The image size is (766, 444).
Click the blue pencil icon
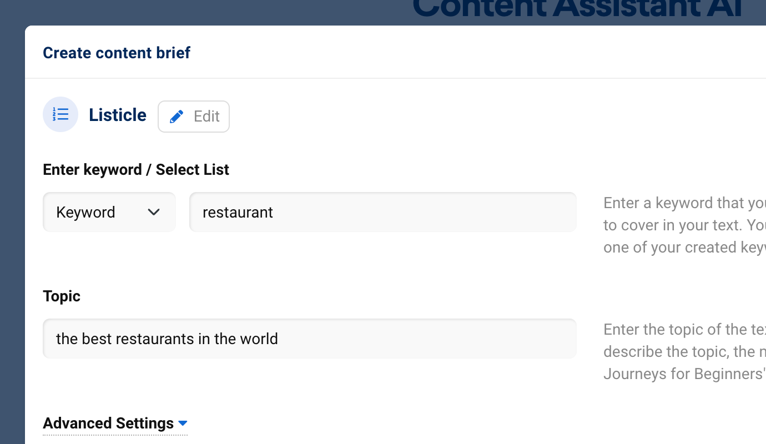pos(177,117)
